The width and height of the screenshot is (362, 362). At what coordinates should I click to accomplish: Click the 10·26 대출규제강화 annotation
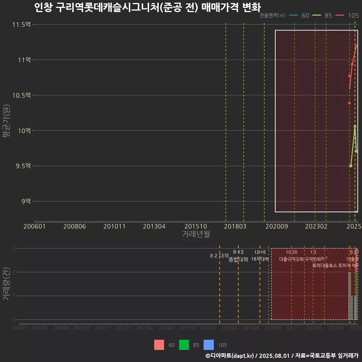pyautogui.click(x=291, y=256)
